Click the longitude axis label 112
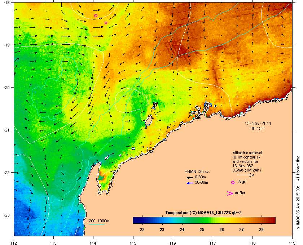Image resolution: width=303 pixels, height=245 pixels. click(x=14, y=243)
